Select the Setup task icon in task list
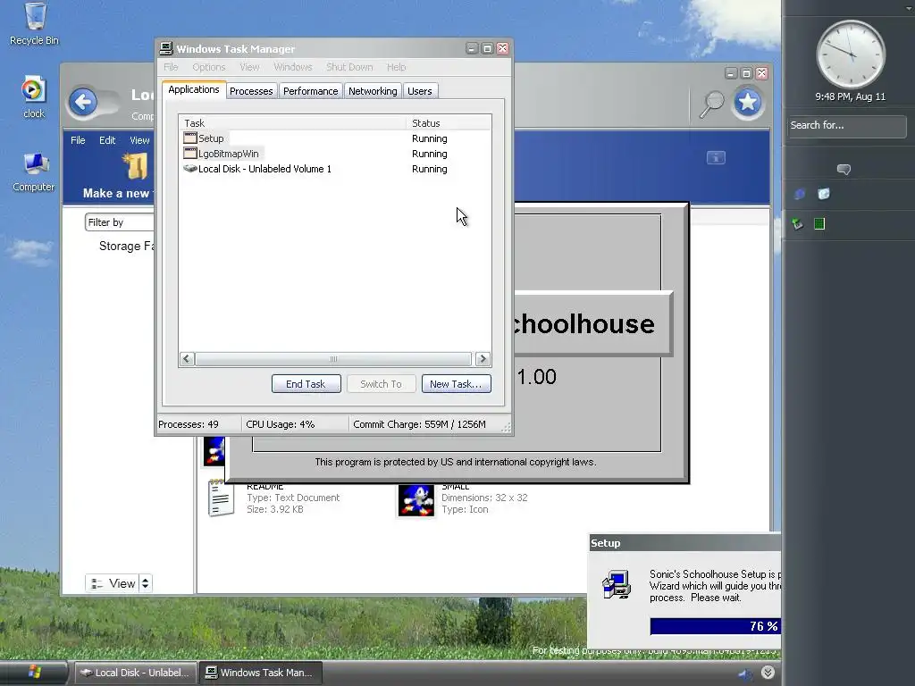This screenshot has height=686, width=915. (189, 138)
